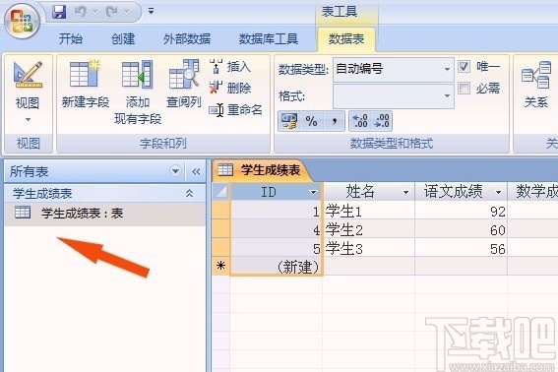Apply percent format button
The image size is (558, 372).
[311, 121]
